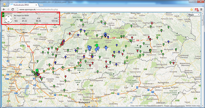Click the zoom slider handle

8,52
